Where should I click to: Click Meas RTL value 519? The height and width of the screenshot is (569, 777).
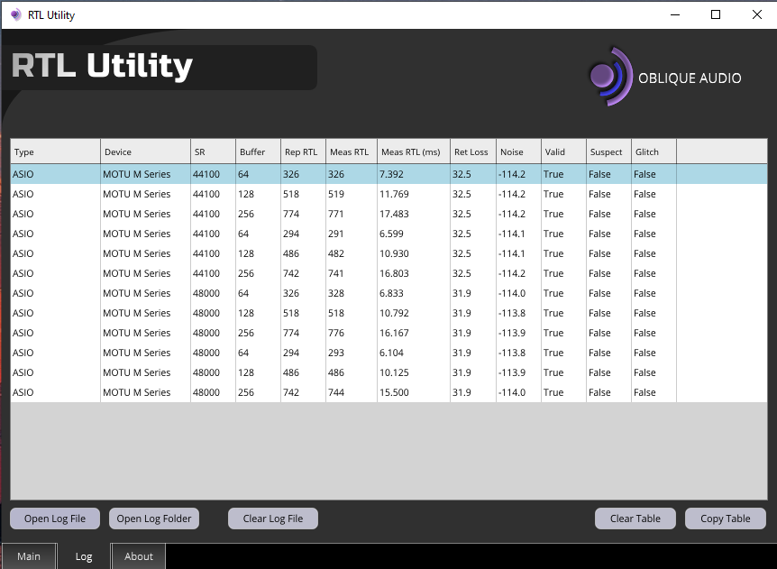(x=336, y=194)
